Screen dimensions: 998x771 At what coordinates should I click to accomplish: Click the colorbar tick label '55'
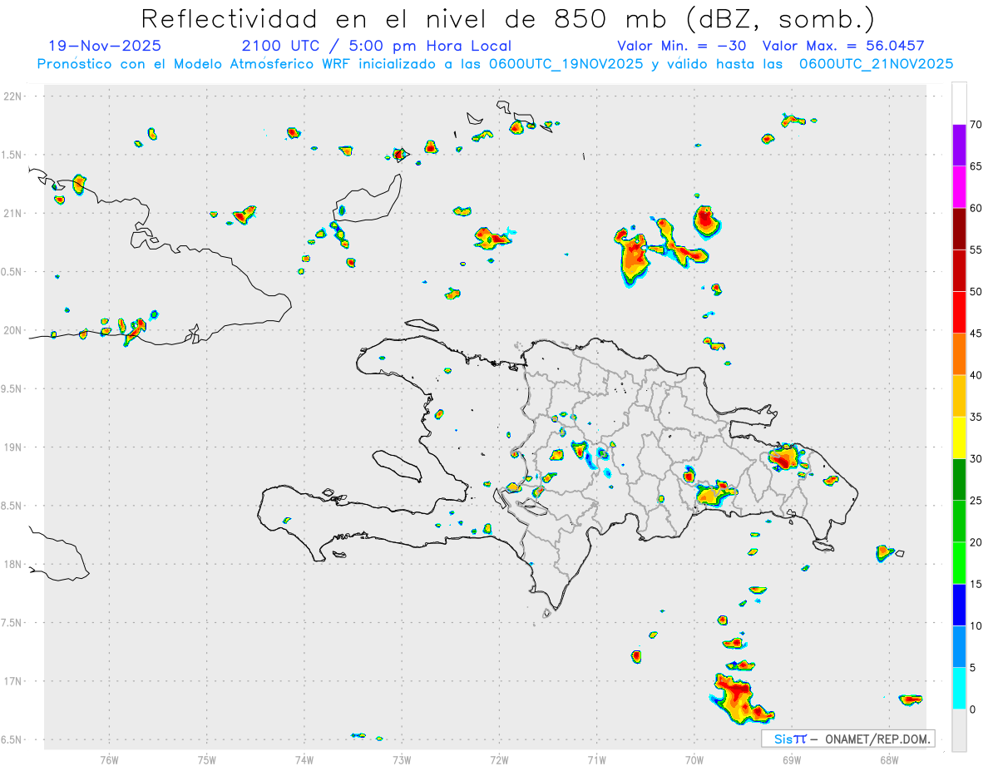(976, 250)
